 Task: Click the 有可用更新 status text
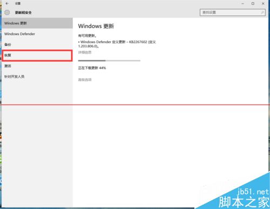[87, 36]
